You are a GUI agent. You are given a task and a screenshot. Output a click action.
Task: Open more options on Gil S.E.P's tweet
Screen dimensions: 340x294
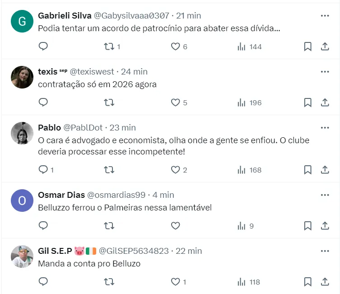click(325, 251)
